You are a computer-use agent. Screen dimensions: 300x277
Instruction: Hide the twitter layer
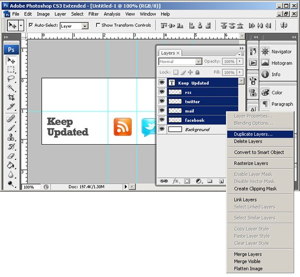tap(162, 101)
